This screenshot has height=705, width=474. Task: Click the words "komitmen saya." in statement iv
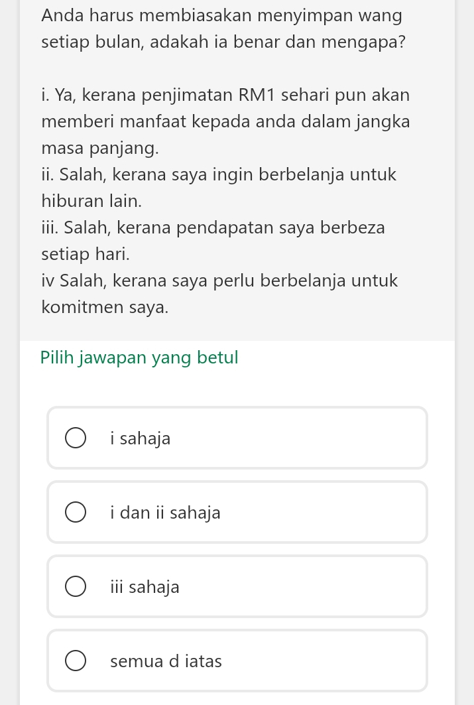click(x=105, y=307)
